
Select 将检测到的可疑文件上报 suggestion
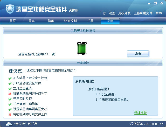point(30,114)
